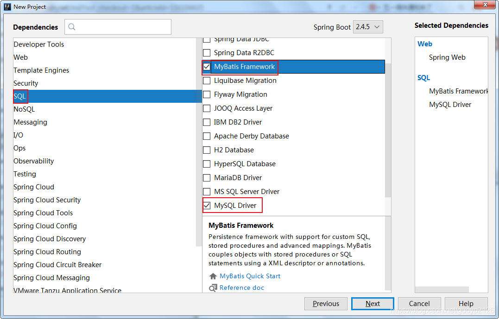Image resolution: width=499 pixels, height=319 pixels.
Task: Select the Spring Cloud Config category
Action: pyautogui.click(x=105, y=226)
